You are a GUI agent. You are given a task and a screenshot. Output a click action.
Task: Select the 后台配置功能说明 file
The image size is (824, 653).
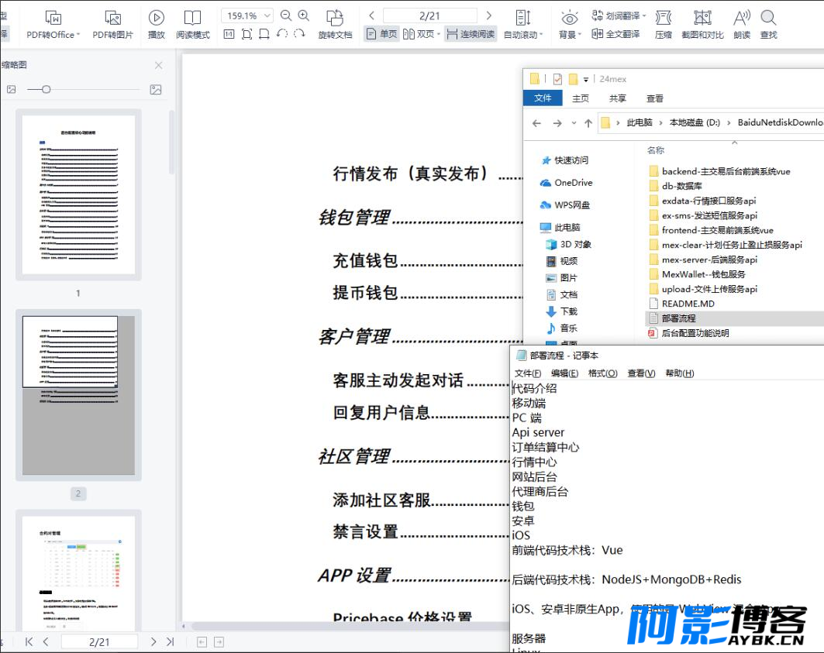pyautogui.click(x=695, y=333)
